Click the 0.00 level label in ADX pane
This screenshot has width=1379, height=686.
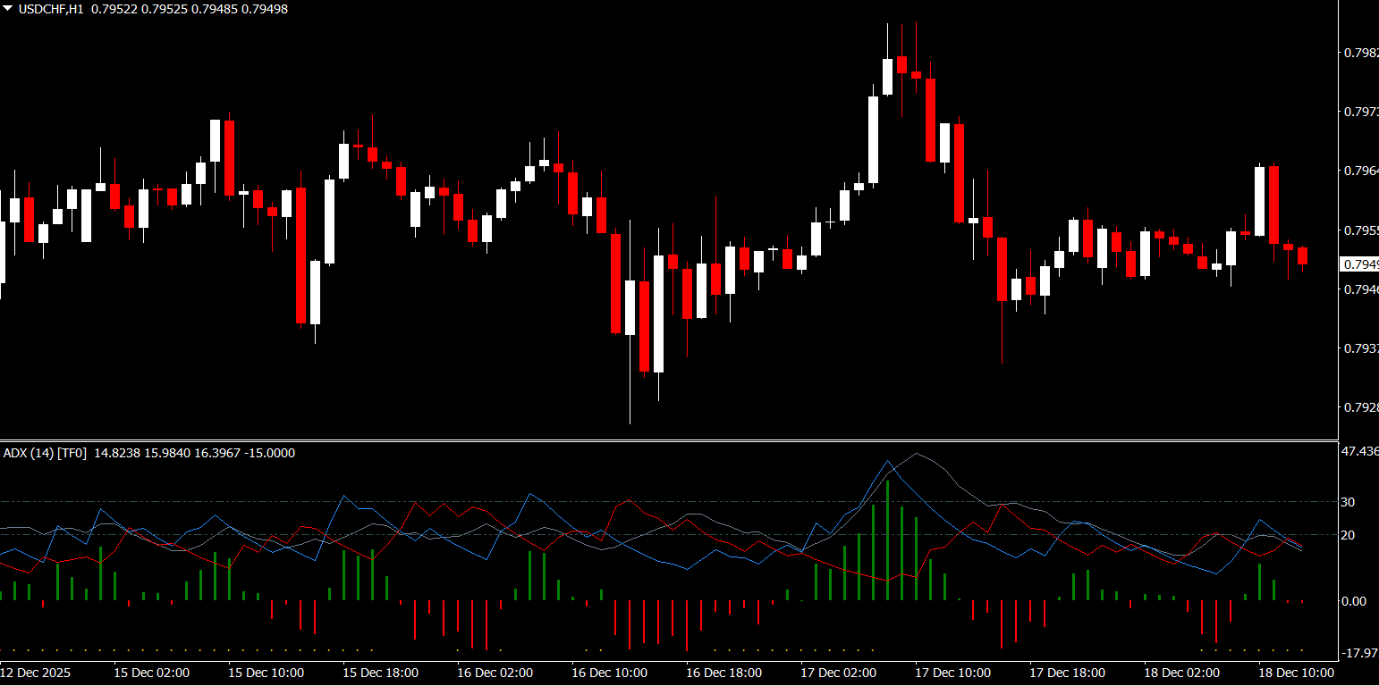pyautogui.click(x=1353, y=601)
